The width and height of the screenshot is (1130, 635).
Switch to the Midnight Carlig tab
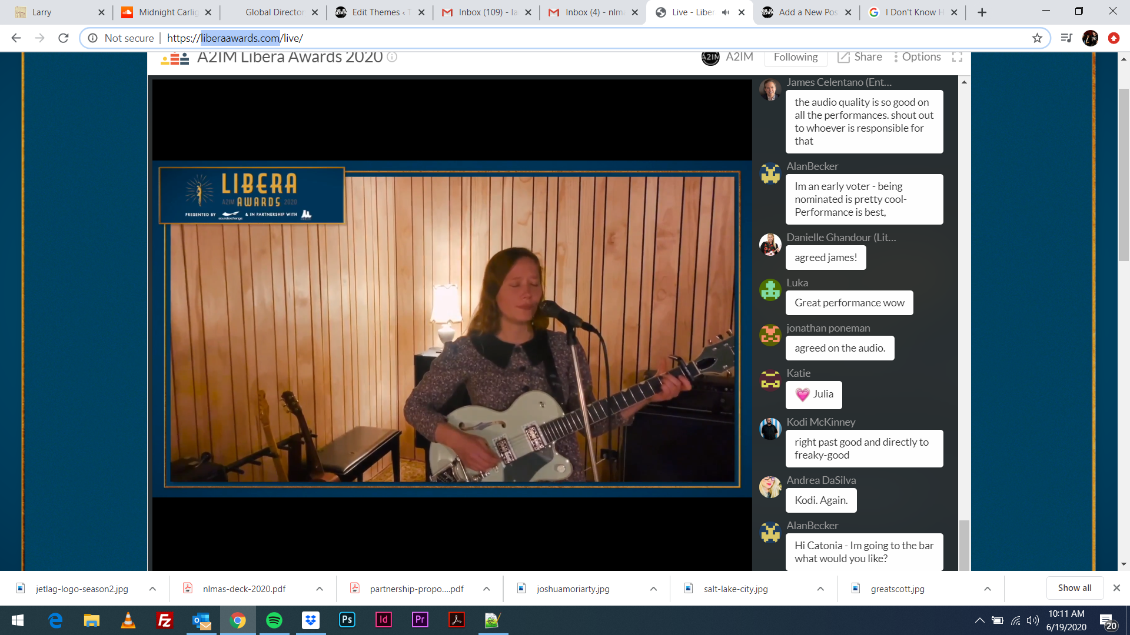167,12
